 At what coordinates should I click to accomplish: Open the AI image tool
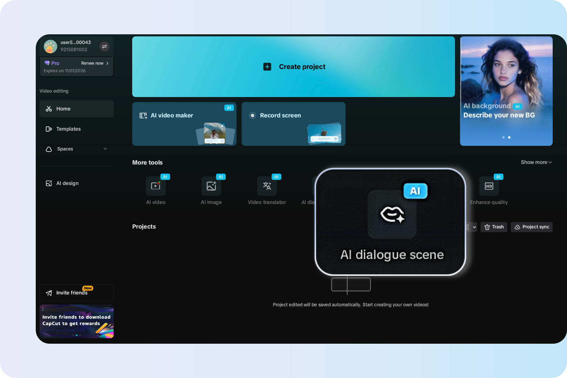(211, 186)
